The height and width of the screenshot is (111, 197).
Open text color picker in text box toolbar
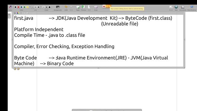click(x=18, y=13)
